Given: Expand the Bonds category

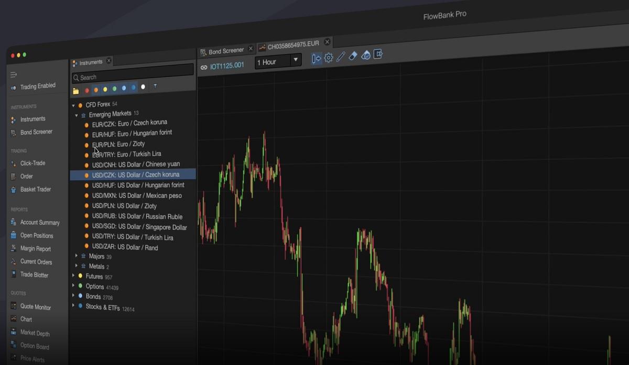Looking at the screenshot, I should [73, 296].
